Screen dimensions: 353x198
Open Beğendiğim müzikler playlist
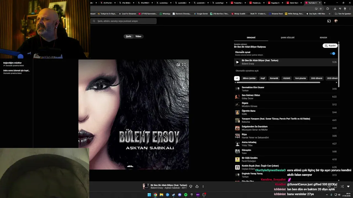[16, 64]
